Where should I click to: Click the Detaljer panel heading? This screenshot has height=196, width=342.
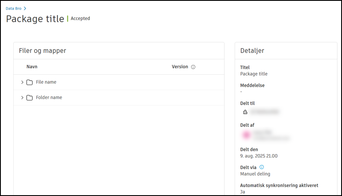pyautogui.click(x=252, y=51)
